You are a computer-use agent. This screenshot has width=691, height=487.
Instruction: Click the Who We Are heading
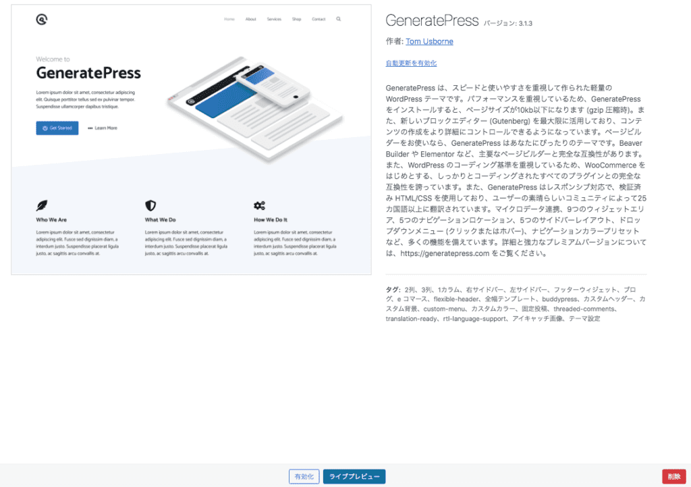[51, 220]
